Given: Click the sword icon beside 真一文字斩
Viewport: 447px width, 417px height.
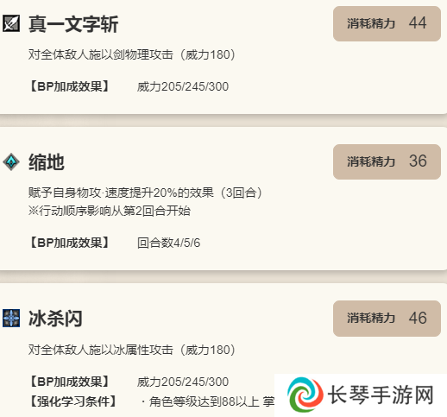Looking at the screenshot, I should [x=11, y=23].
